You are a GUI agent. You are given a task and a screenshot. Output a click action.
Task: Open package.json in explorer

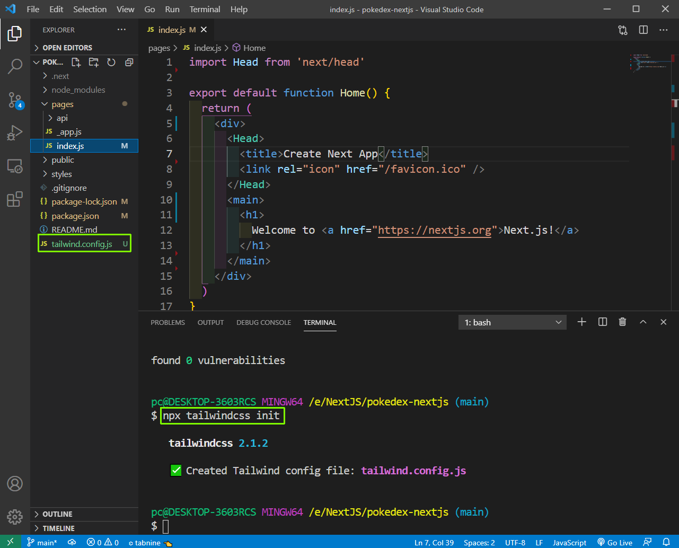84,216
